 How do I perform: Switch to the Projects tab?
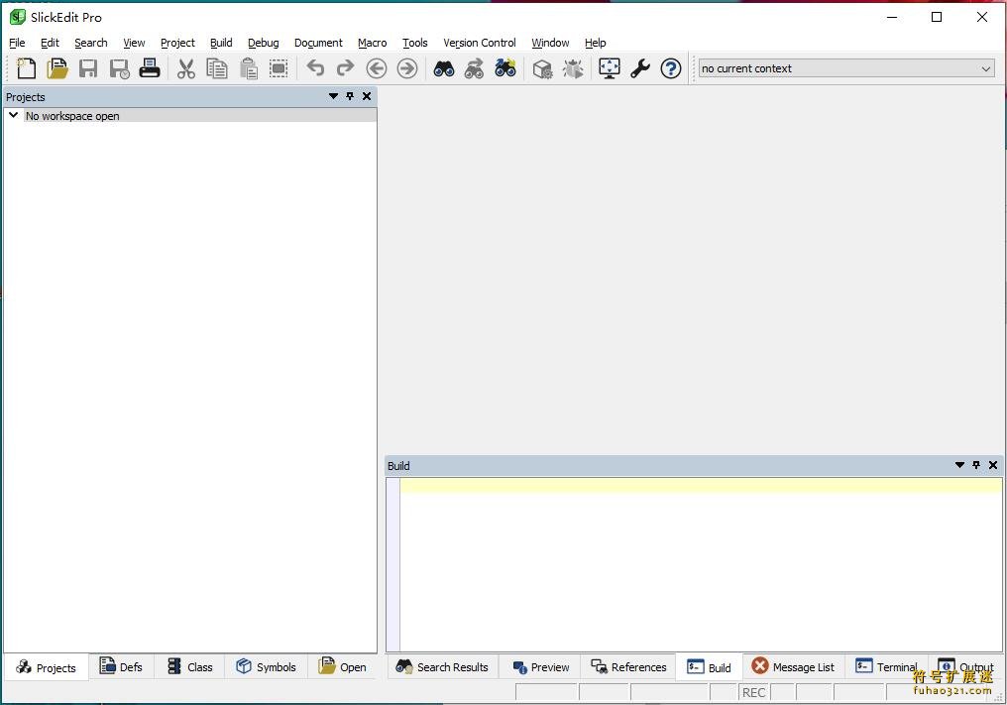pyautogui.click(x=47, y=667)
